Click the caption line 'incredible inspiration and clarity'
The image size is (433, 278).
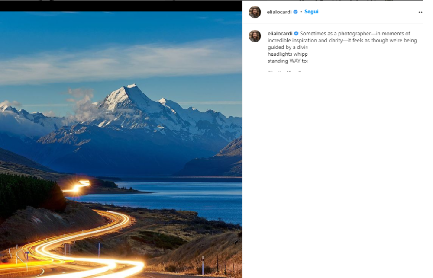tap(342, 40)
